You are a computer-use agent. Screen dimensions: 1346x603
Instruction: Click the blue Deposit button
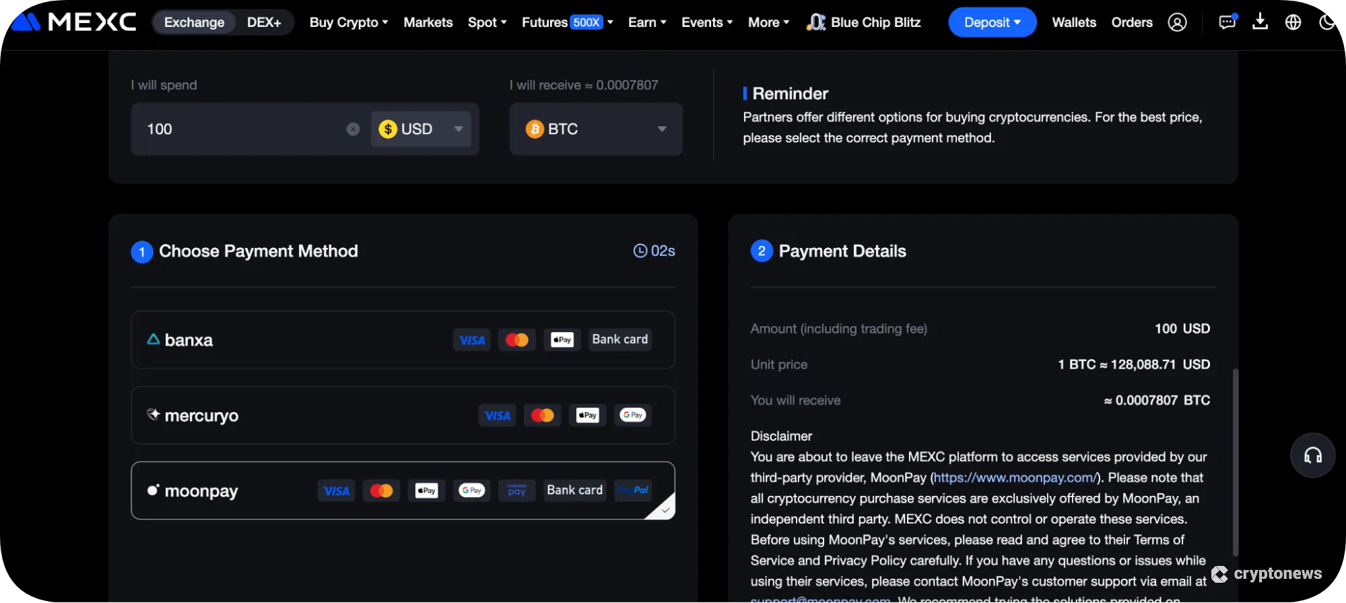[x=992, y=22]
